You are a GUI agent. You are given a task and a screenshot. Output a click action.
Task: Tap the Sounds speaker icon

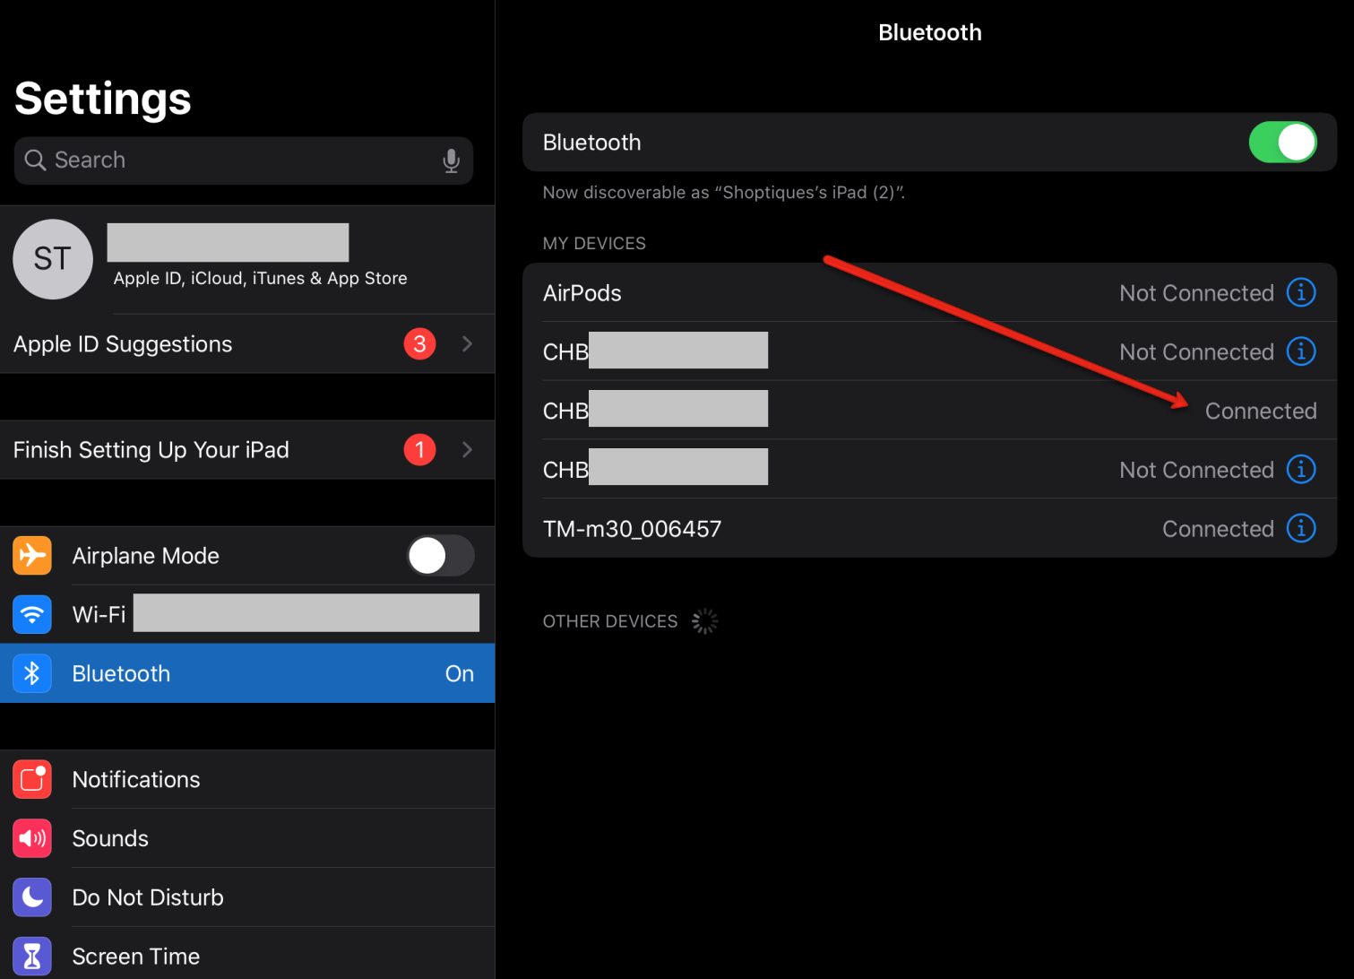click(32, 838)
